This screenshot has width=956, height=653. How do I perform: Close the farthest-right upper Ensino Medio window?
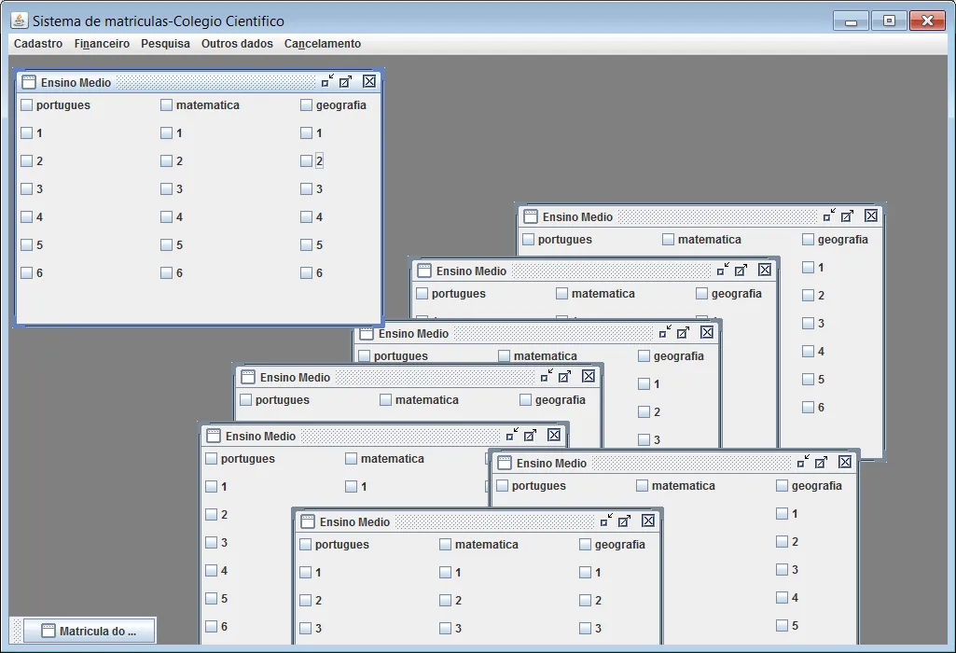click(871, 215)
